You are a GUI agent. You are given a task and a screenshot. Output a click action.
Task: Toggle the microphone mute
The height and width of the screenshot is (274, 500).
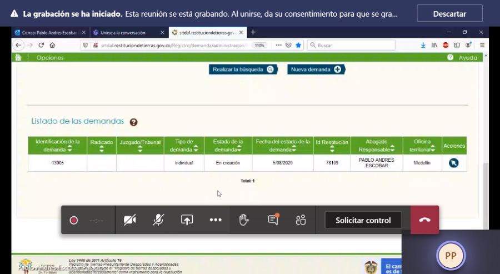[158, 220]
